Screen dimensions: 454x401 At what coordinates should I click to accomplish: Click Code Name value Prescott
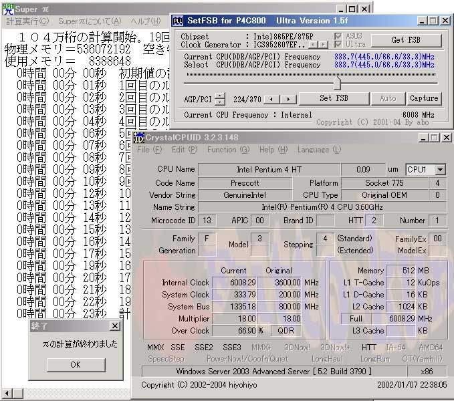[x=245, y=183]
